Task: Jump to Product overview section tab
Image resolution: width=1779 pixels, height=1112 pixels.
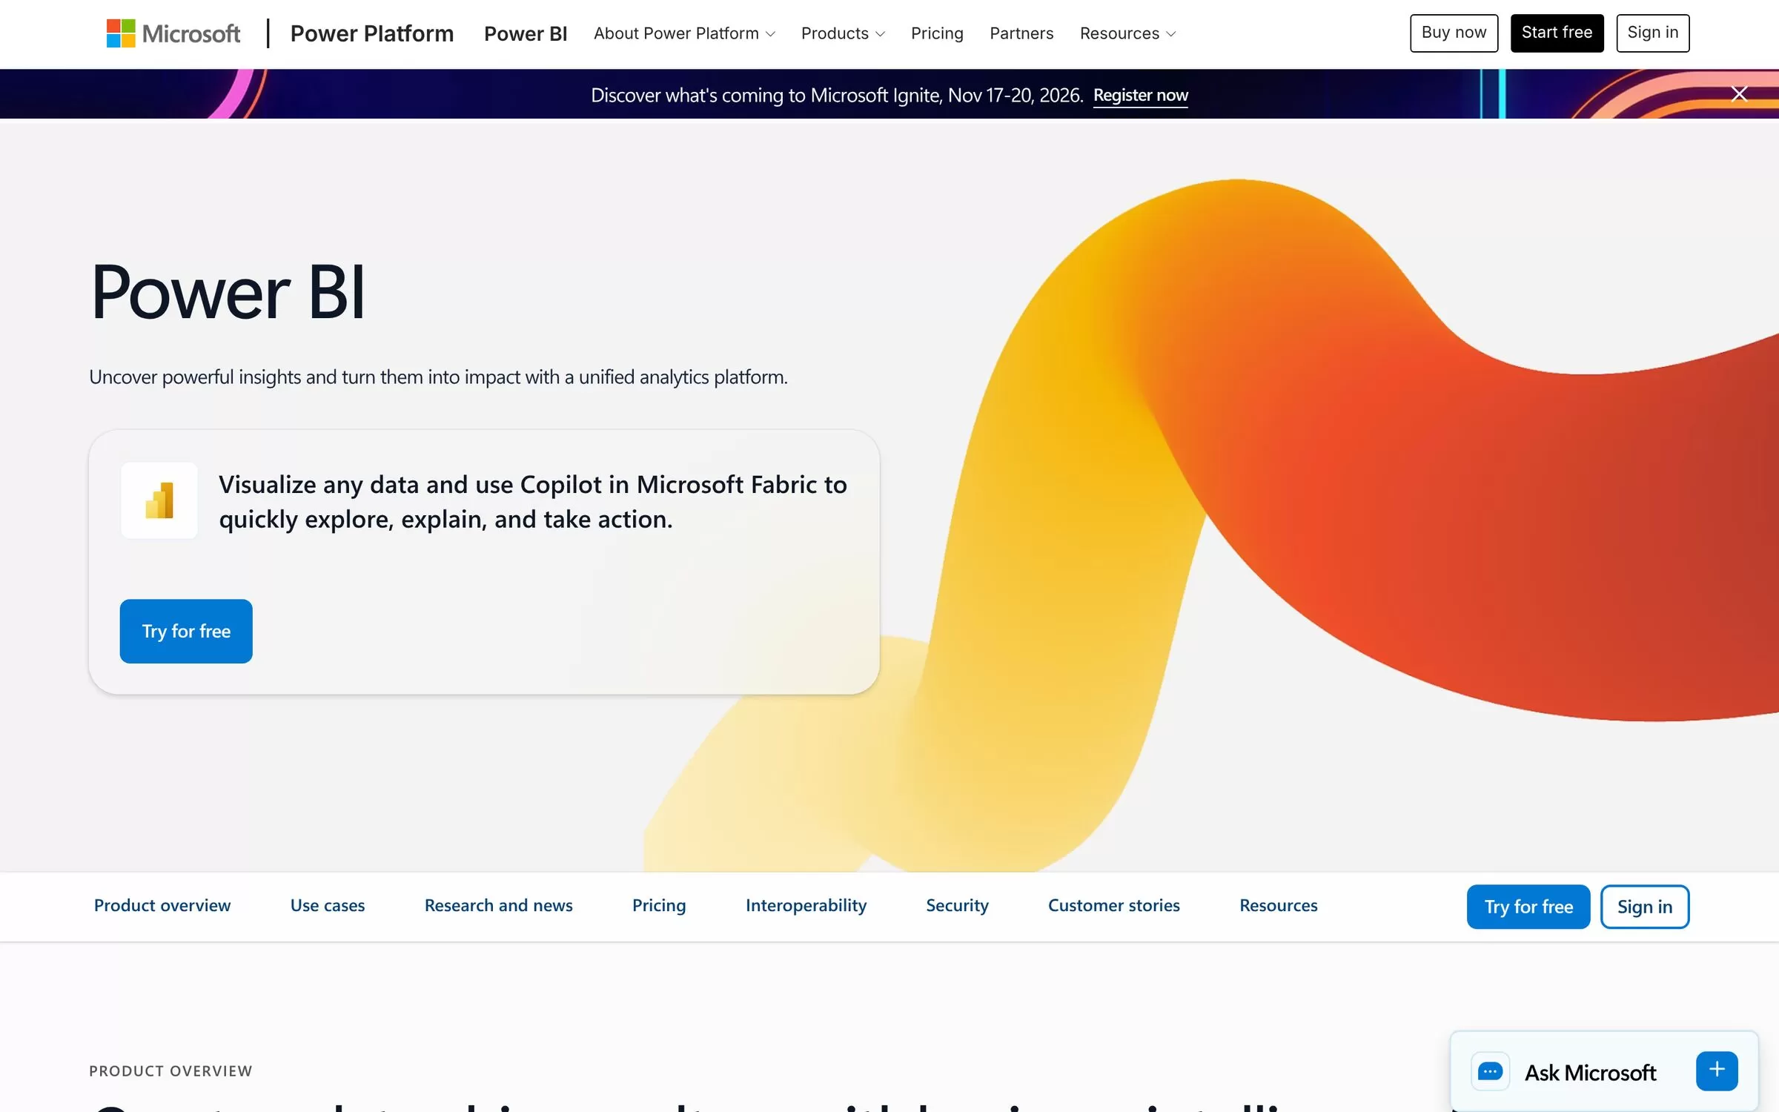Action: [x=162, y=905]
